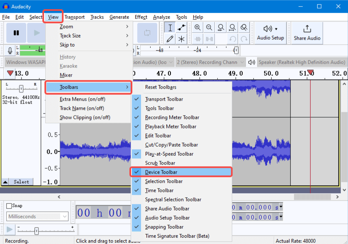Toggle the Loop button
The width and height of the screenshot is (348, 244).
pos(147,33)
